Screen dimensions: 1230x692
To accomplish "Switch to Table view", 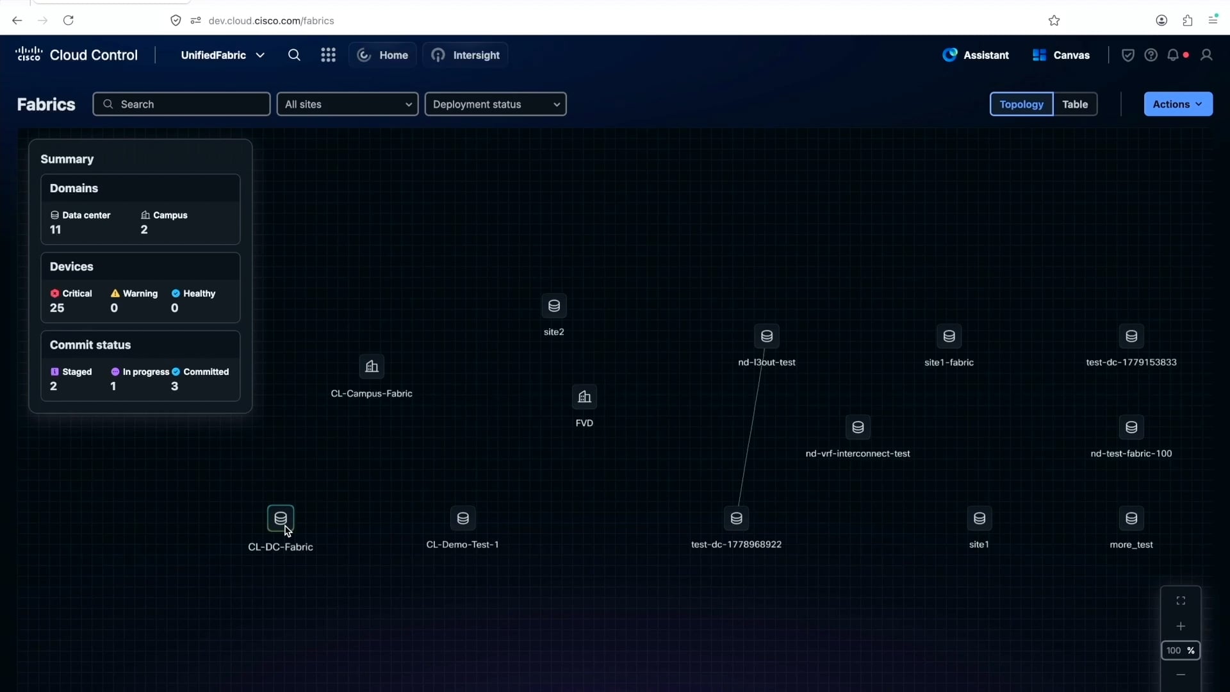I will click(1075, 104).
